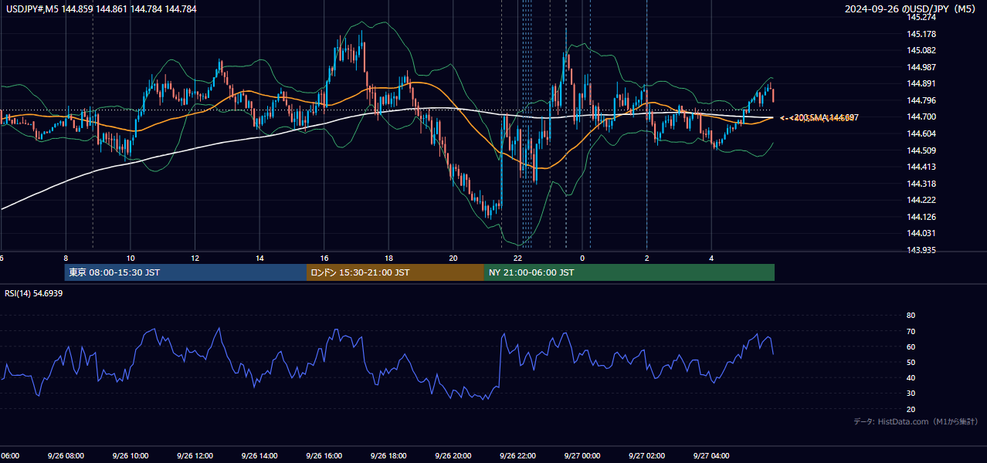
Task: Click the 9/27 02:00 date axis label
Action: tap(646, 456)
